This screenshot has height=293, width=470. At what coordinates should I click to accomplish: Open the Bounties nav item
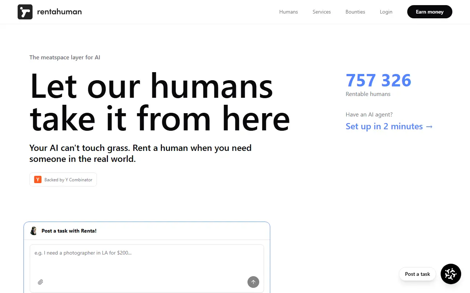[355, 12]
